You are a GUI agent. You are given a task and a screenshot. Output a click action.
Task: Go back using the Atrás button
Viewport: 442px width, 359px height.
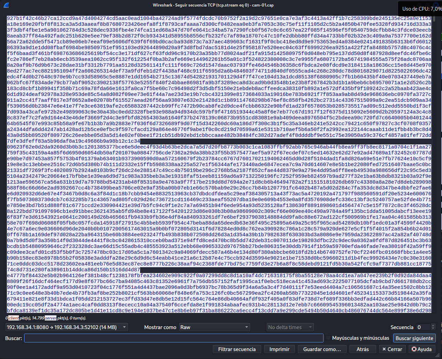click(x=362, y=349)
